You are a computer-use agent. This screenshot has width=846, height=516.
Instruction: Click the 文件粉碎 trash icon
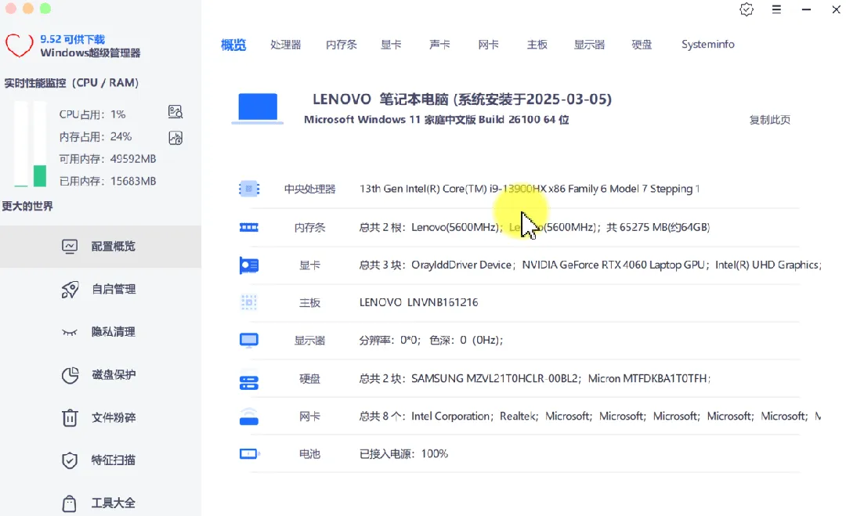click(x=70, y=417)
